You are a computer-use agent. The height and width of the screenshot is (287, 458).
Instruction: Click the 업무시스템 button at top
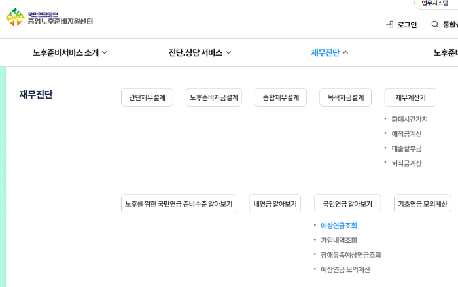pos(436,3)
